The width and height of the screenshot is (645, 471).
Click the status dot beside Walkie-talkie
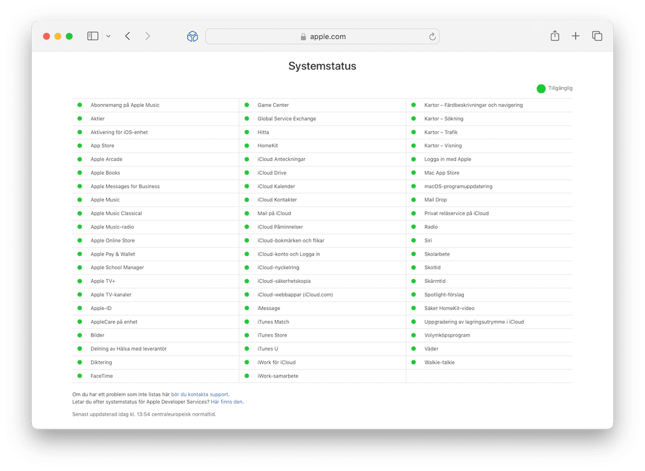click(x=414, y=362)
